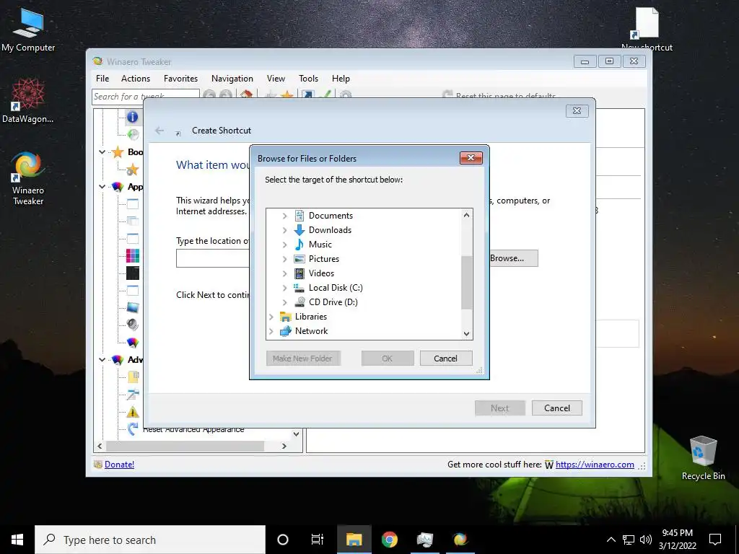
Task: Click scroll up arrow in browse tree
Action: pyautogui.click(x=467, y=215)
